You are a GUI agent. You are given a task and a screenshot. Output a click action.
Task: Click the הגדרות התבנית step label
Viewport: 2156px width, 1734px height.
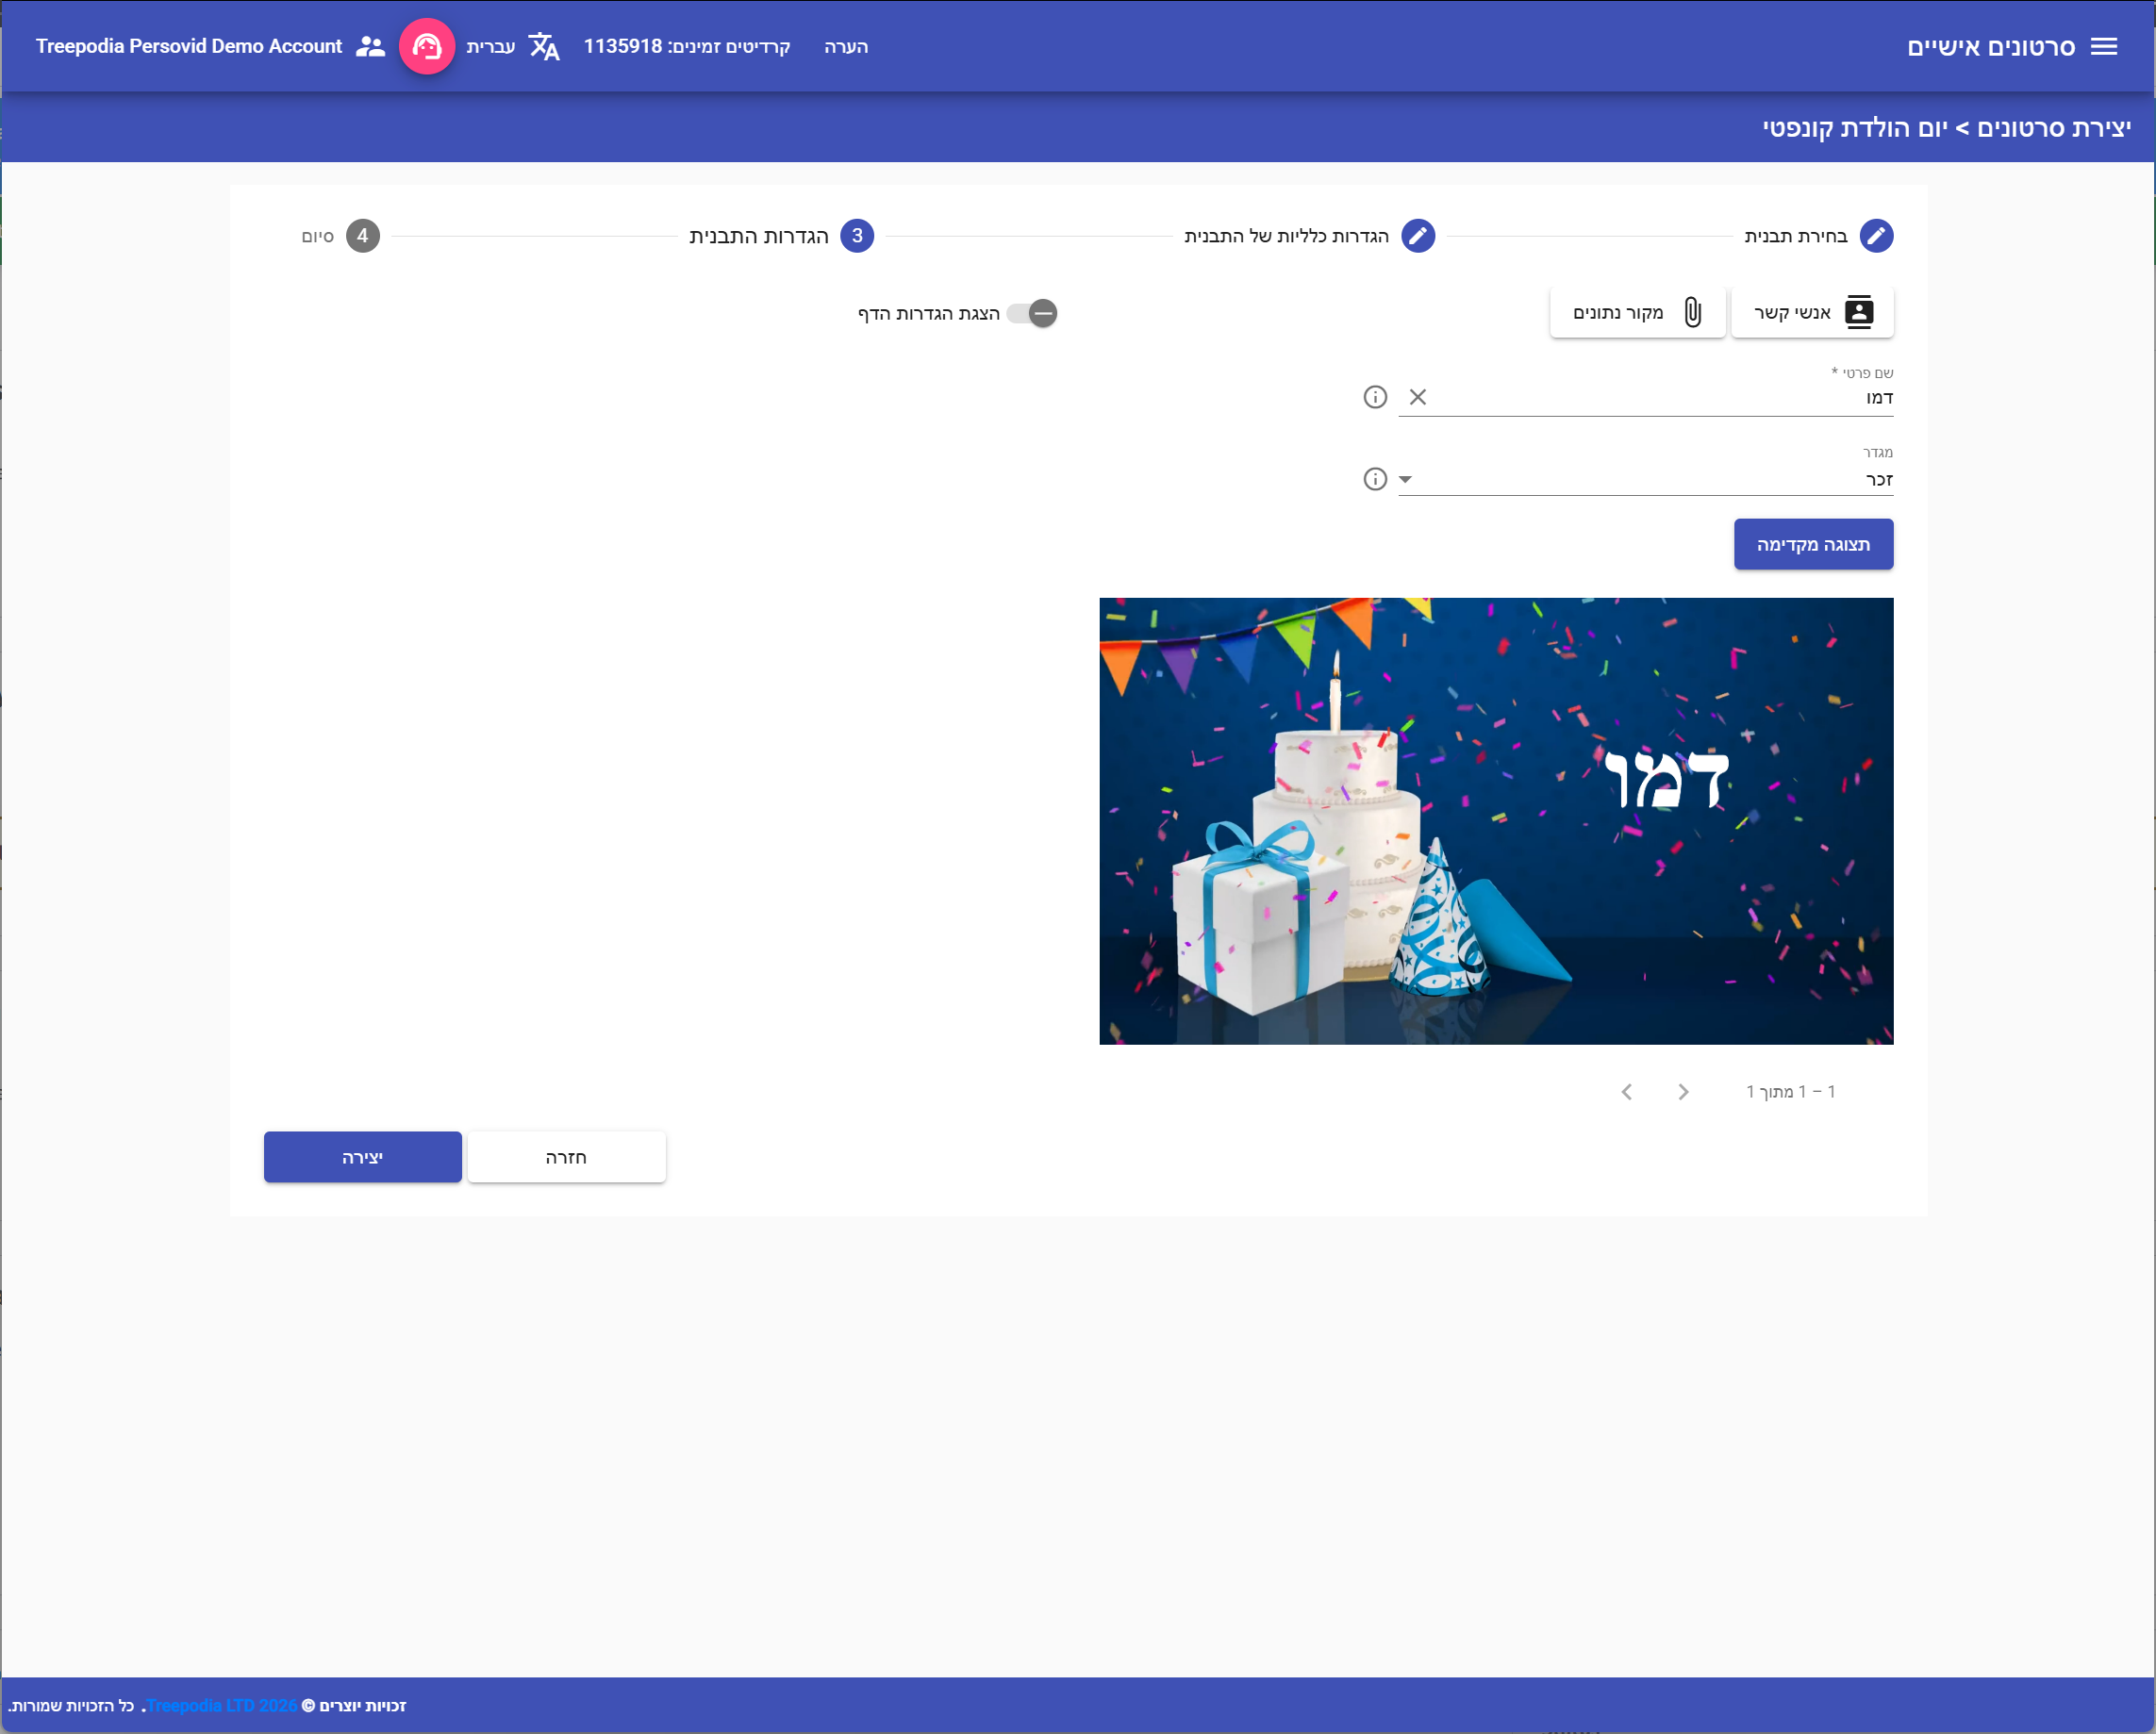[x=759, y=236]
